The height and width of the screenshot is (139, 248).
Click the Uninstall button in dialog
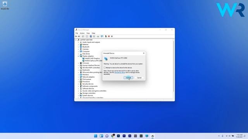coord(128,78)
